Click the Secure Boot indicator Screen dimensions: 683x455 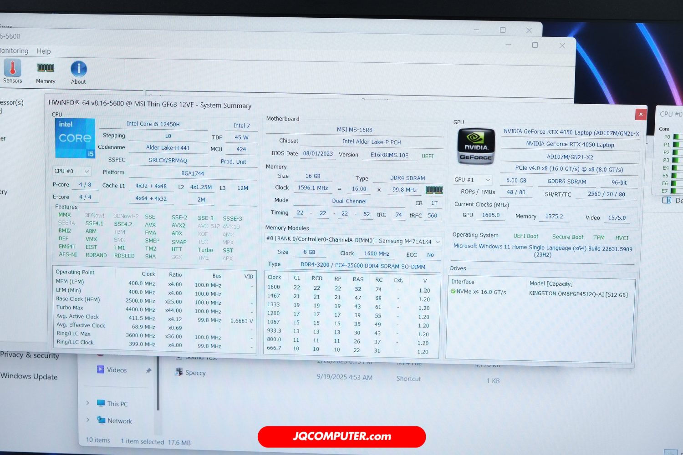567,237
